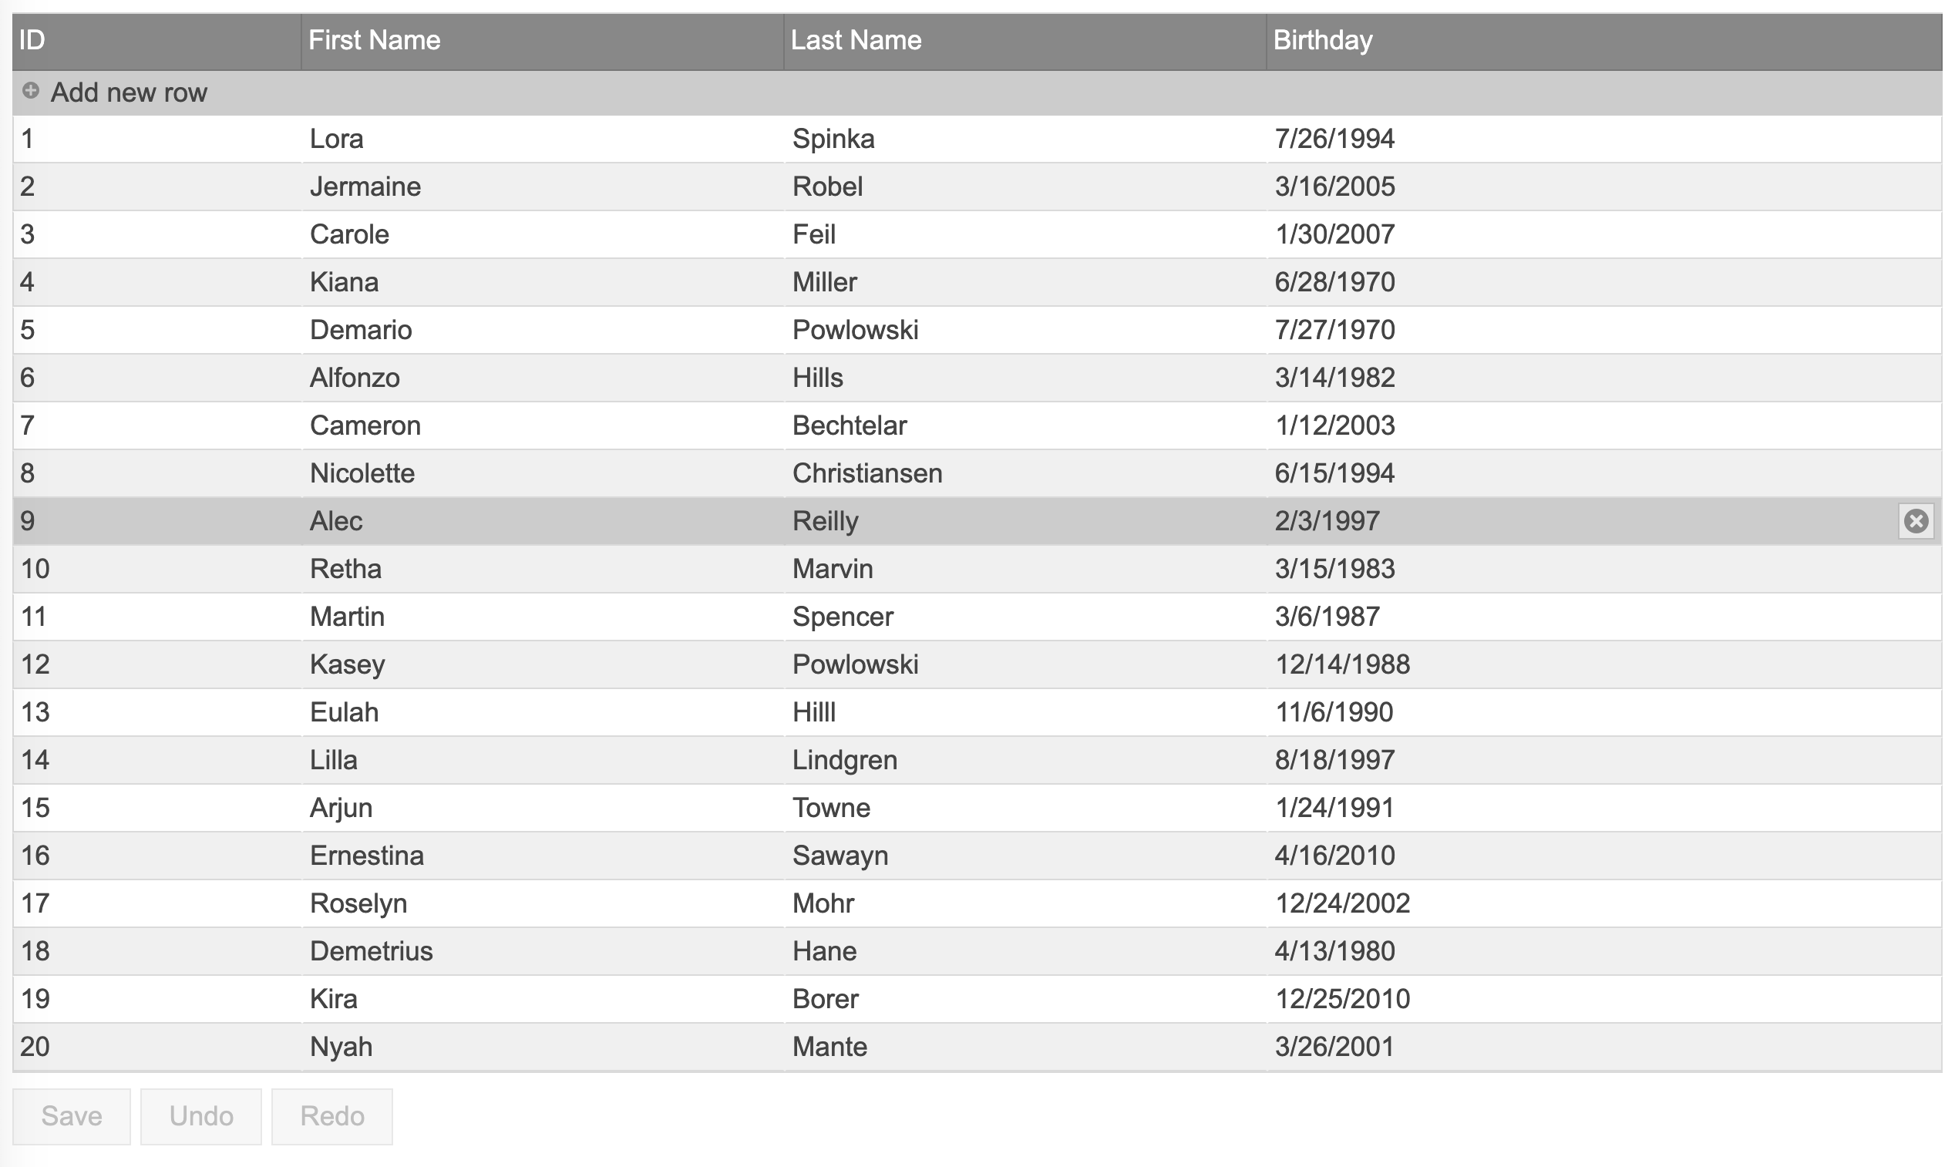Image resolution: width=1955 pixels, height=1167 pixels.
Task: Select the birthday cell 7/26/1994
Action: [x=1334, y=140]
